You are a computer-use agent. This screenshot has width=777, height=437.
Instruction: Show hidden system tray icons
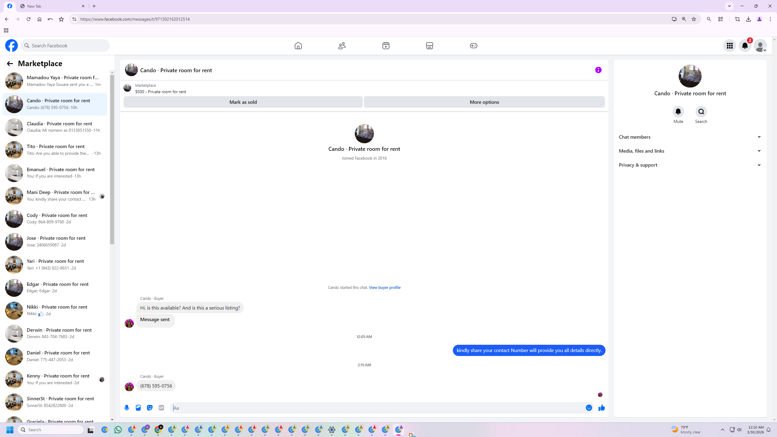coord(722,430)
